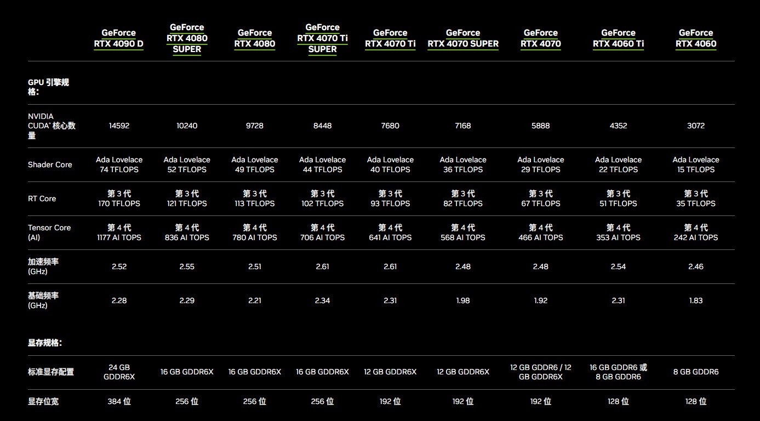The height and width of the screenshot is (421, 760).
Task: Click the 836 AI TOPS cell
Action: (187, 233)
